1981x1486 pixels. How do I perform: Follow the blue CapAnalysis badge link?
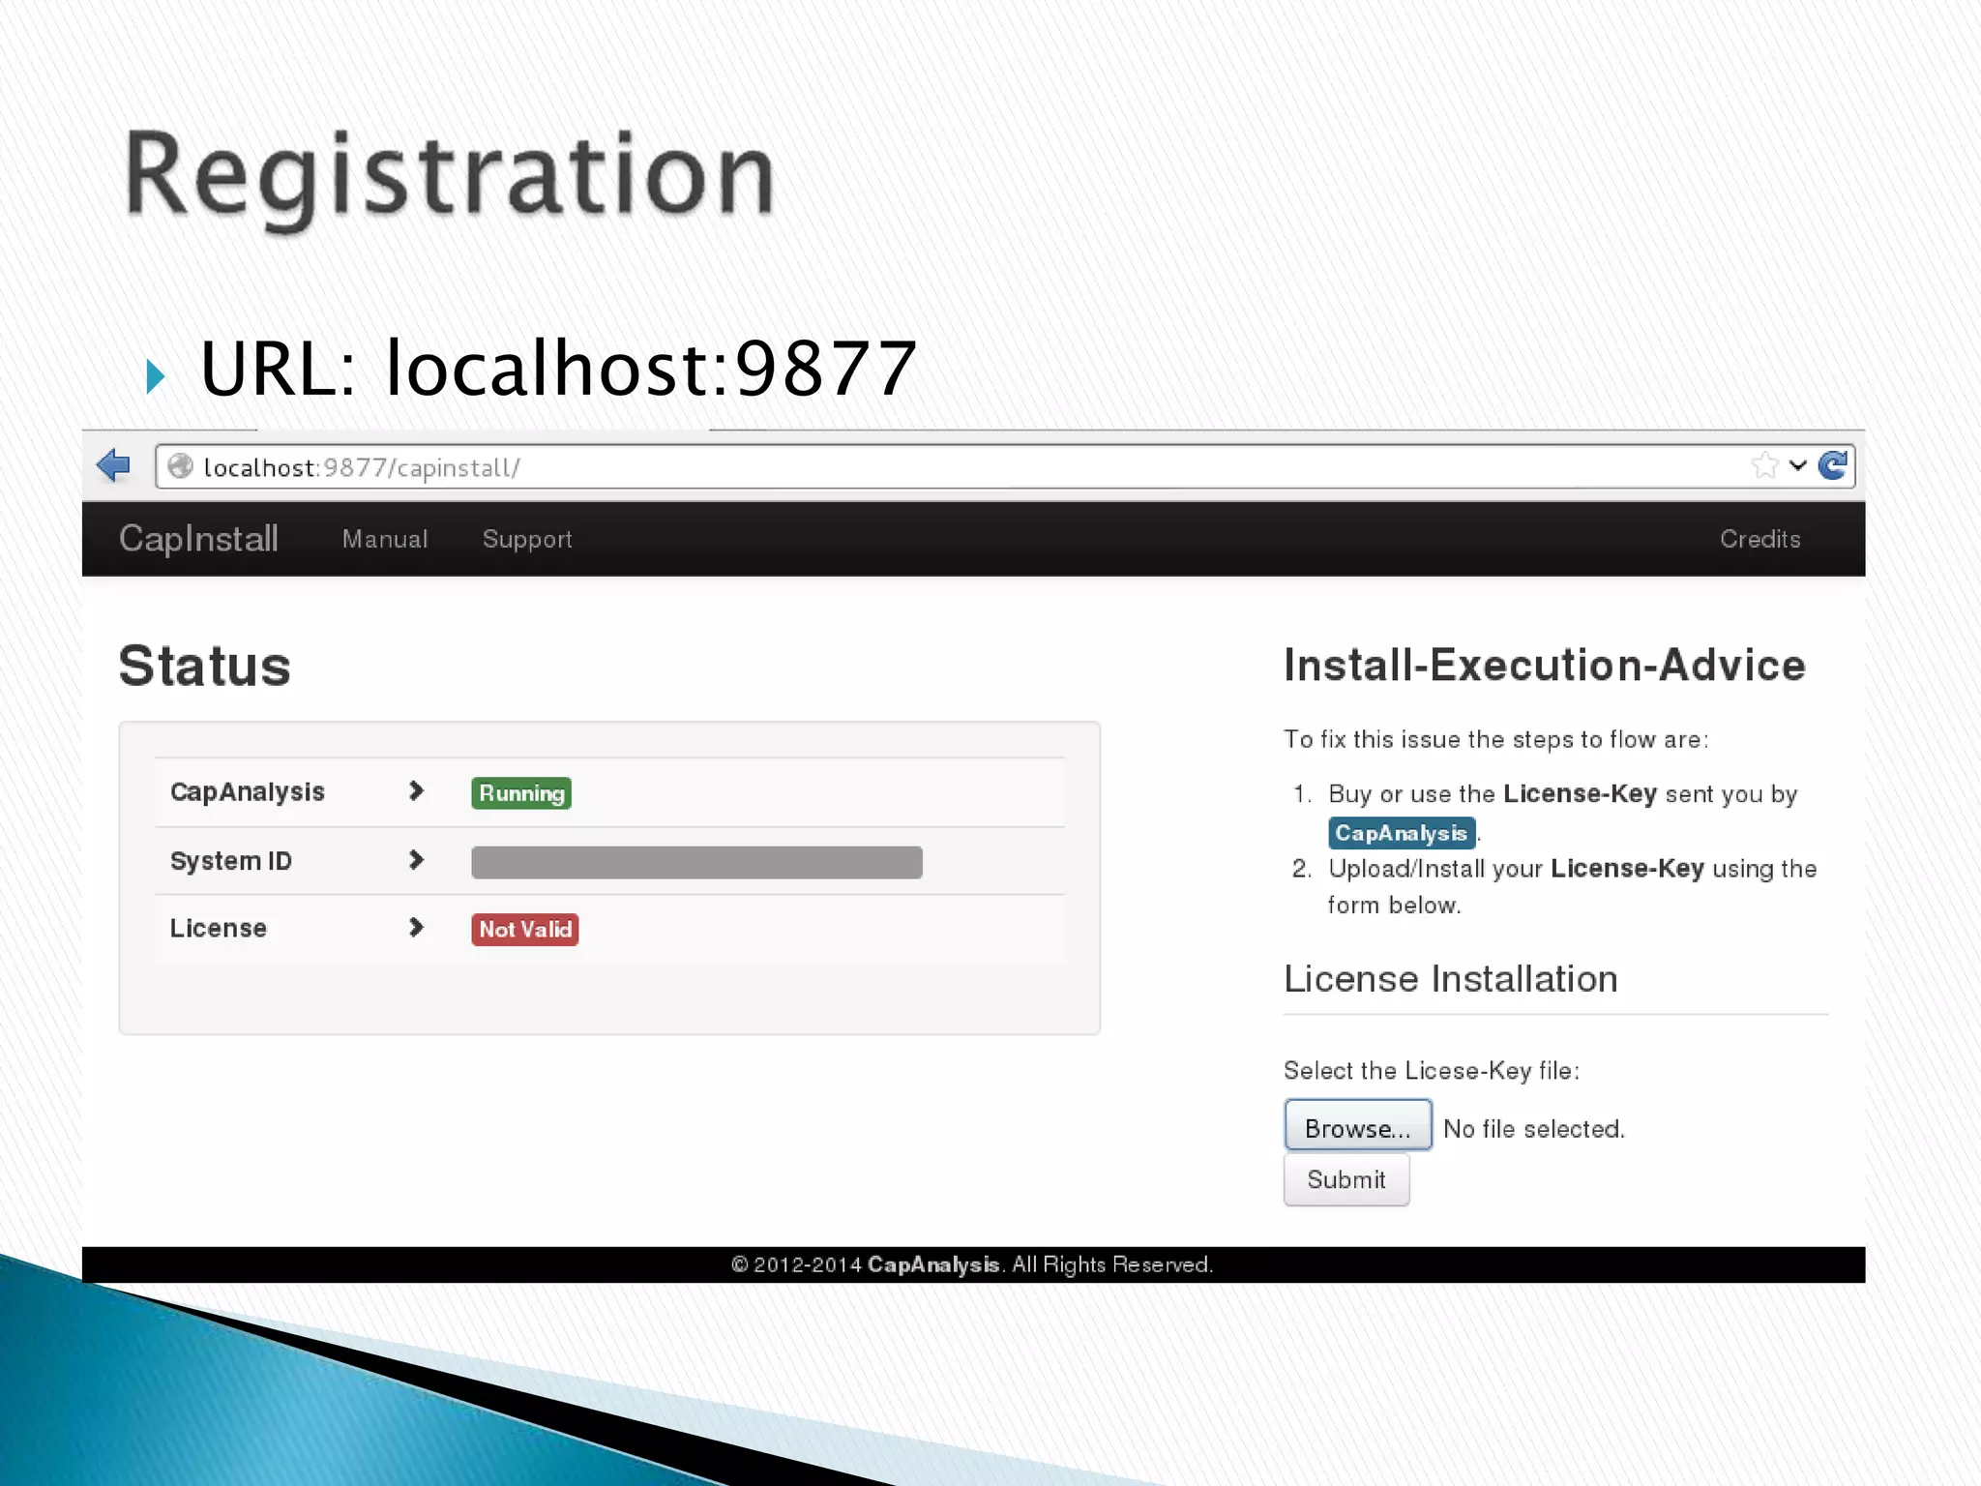pos(1401,833)
